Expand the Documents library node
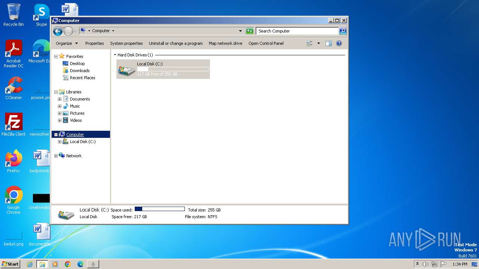479x269 pixels. point(60,99)
